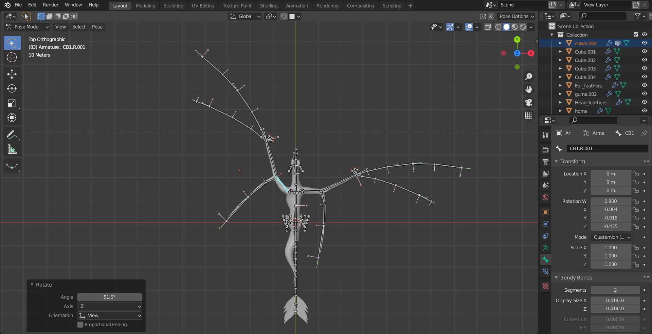Click the X axis gizmo handle
Image resolution: width=652 pixels, height=334 pixels.
[x=531, y=53]
